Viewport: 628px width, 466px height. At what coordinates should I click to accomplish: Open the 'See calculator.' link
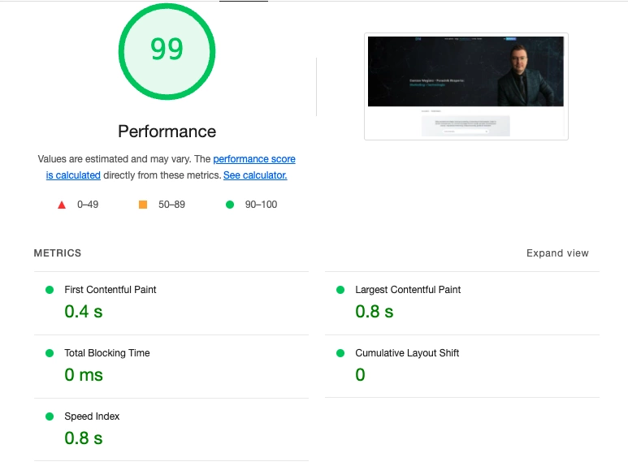[x=254, y=175]
